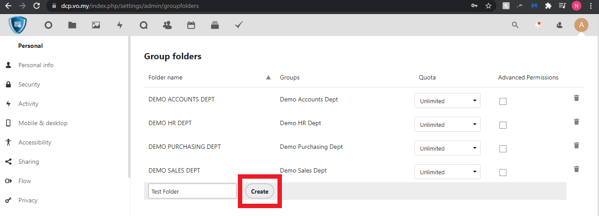Open the Tasks checkmark icon

(239, 25)
